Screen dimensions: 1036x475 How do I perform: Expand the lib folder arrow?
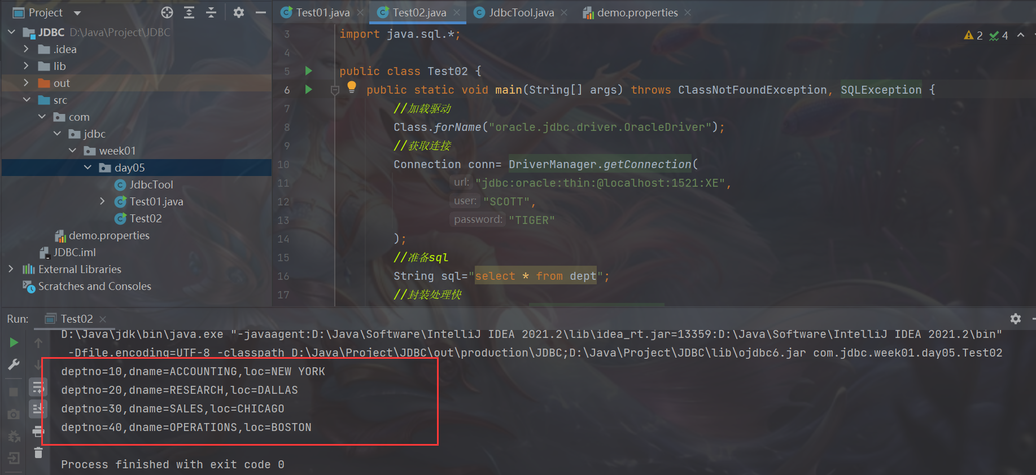pos(26,66)
